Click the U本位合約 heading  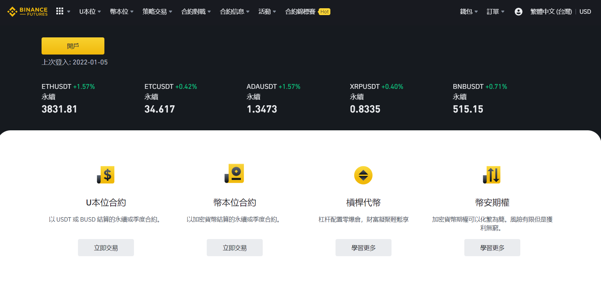(x=106, y=203)
